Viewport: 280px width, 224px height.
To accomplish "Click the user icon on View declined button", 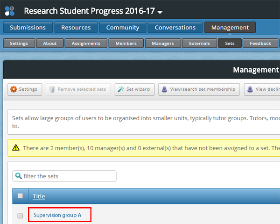I will click(x=250, y=89).
